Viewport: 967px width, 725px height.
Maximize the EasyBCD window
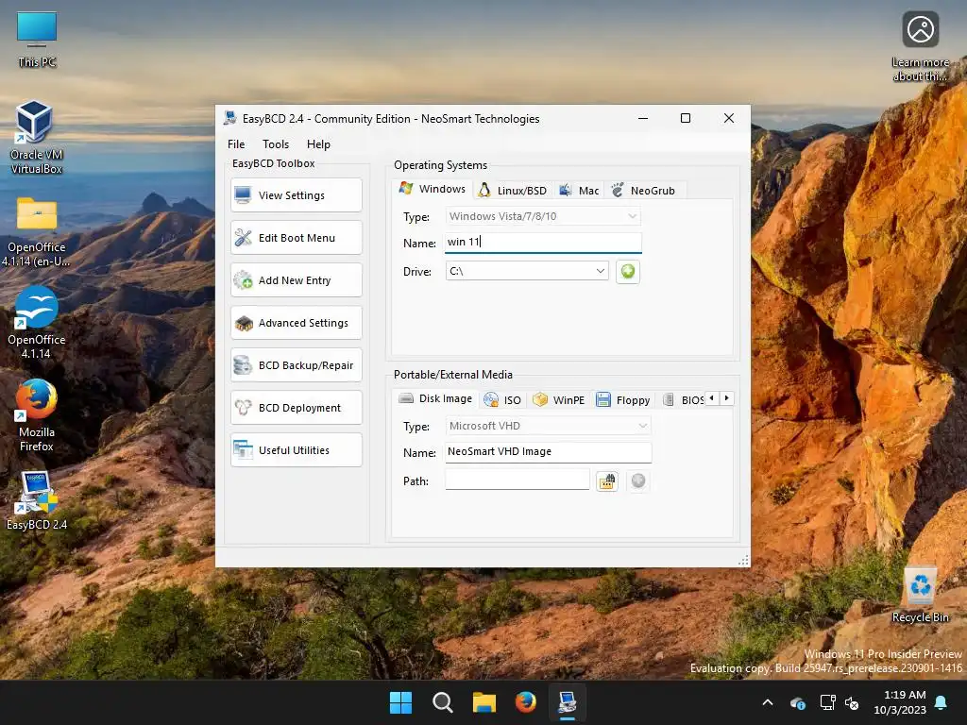686,118
